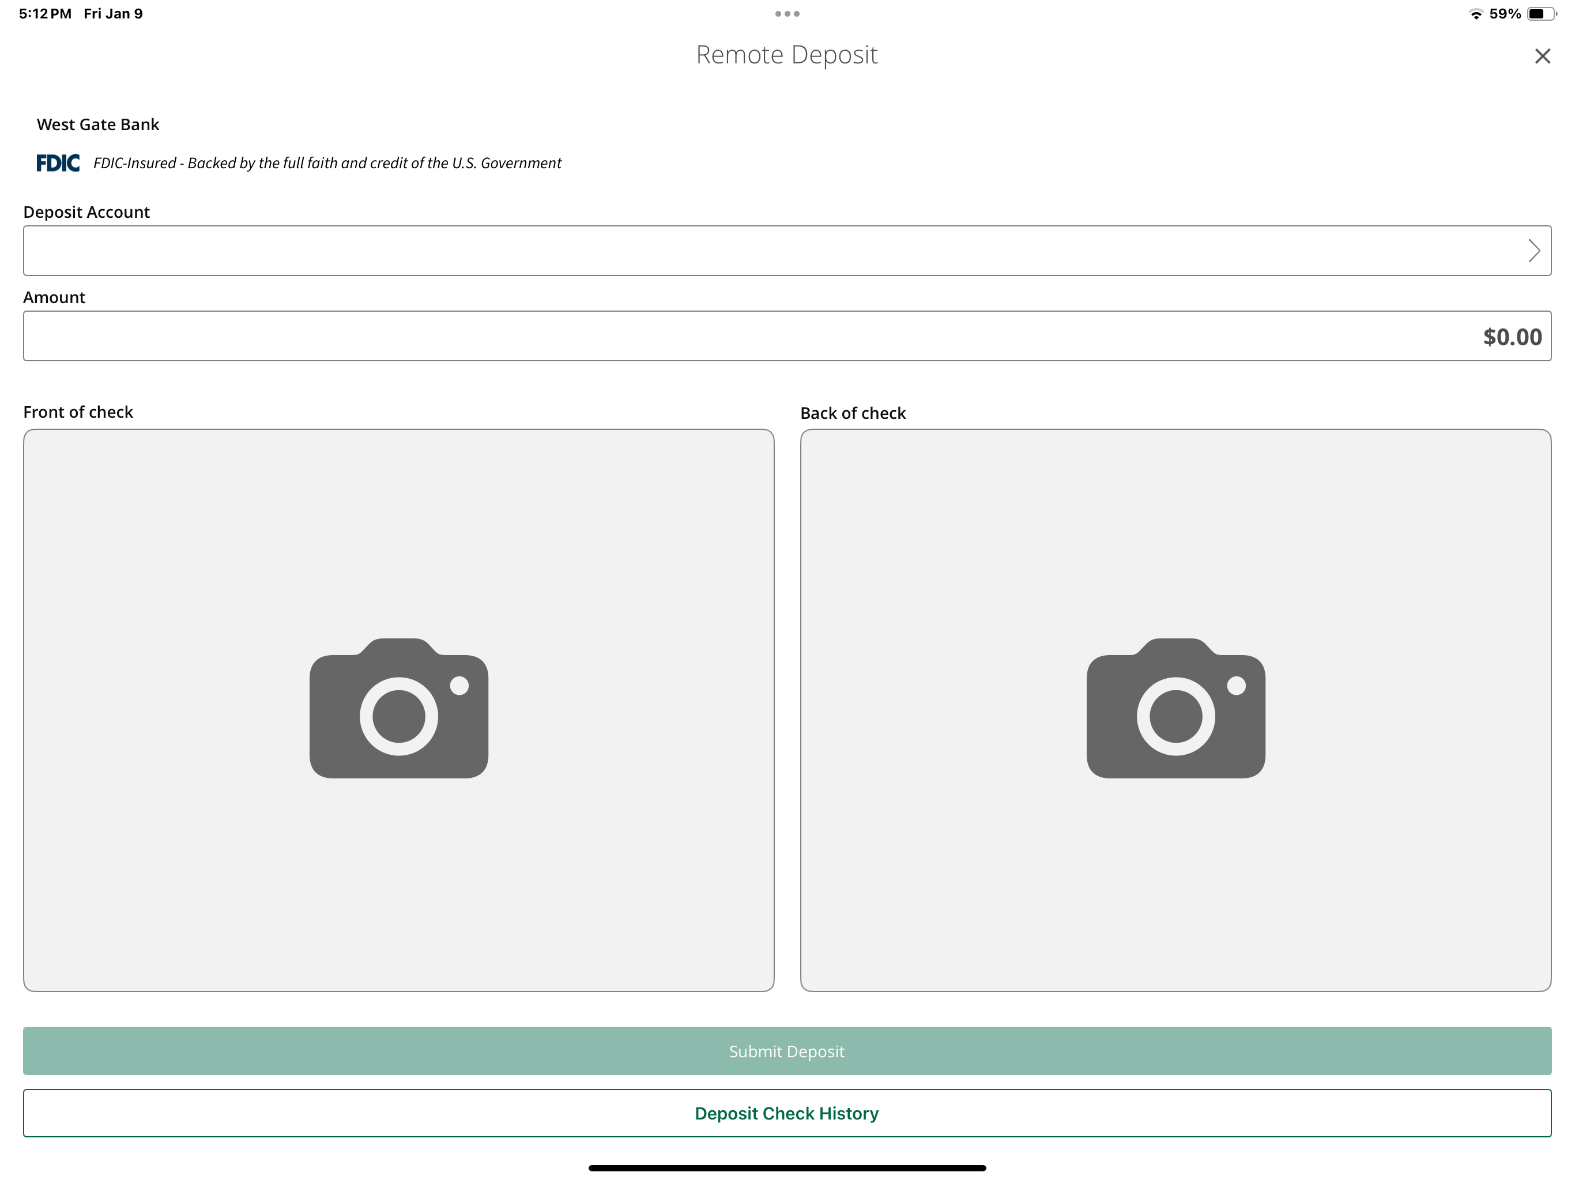The image size is (1575, 1180).
Task: Tap the Wi-Fi status icon
Action: pyautogui.click(x=1475, y=14)
